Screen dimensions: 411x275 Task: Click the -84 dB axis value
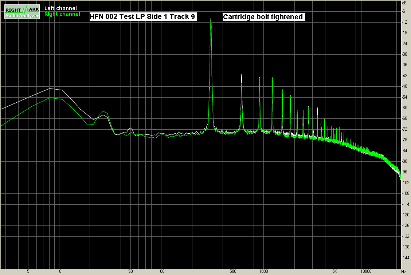click(x=405, y=150)
